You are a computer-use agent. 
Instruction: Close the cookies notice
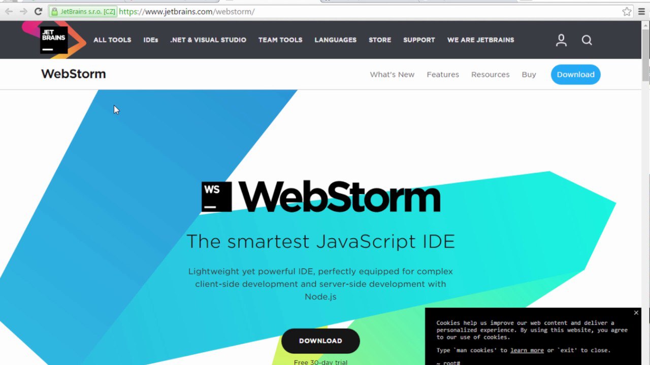[x=636, y=313]
